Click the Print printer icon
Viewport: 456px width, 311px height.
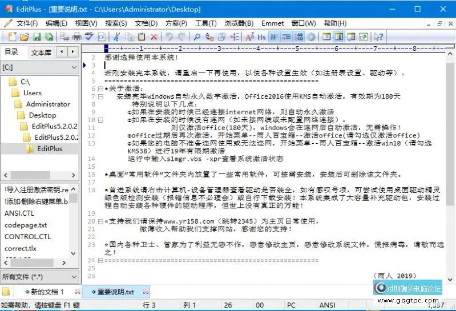pos(77,37)
